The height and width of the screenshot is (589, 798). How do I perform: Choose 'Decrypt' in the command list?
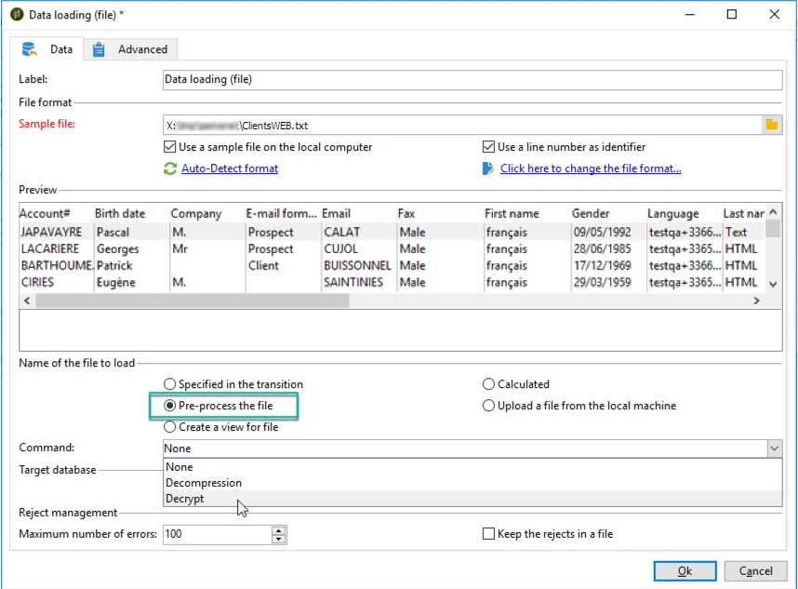coord(472,499)
